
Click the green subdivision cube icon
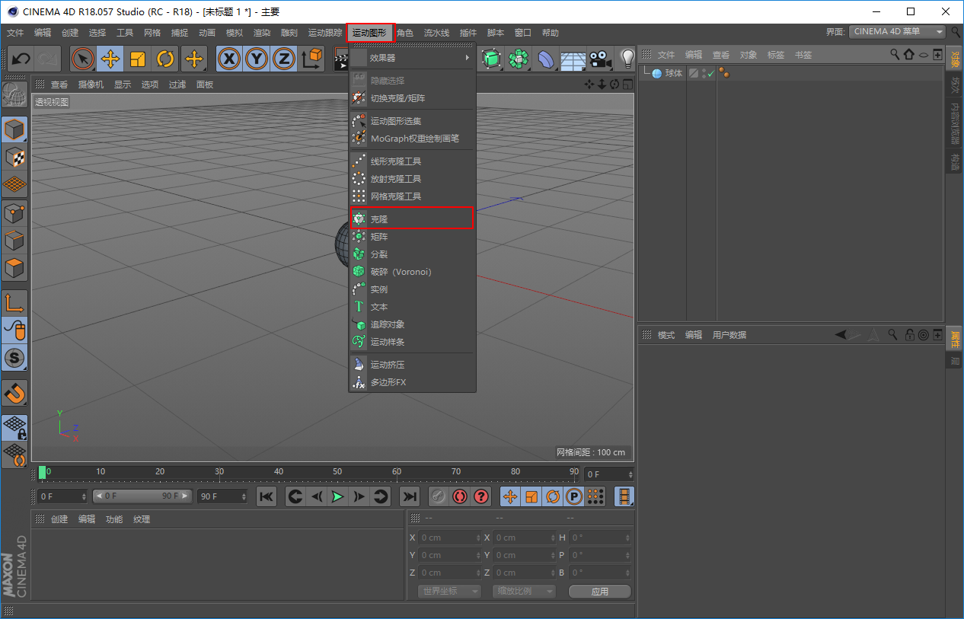click(491, 59)
